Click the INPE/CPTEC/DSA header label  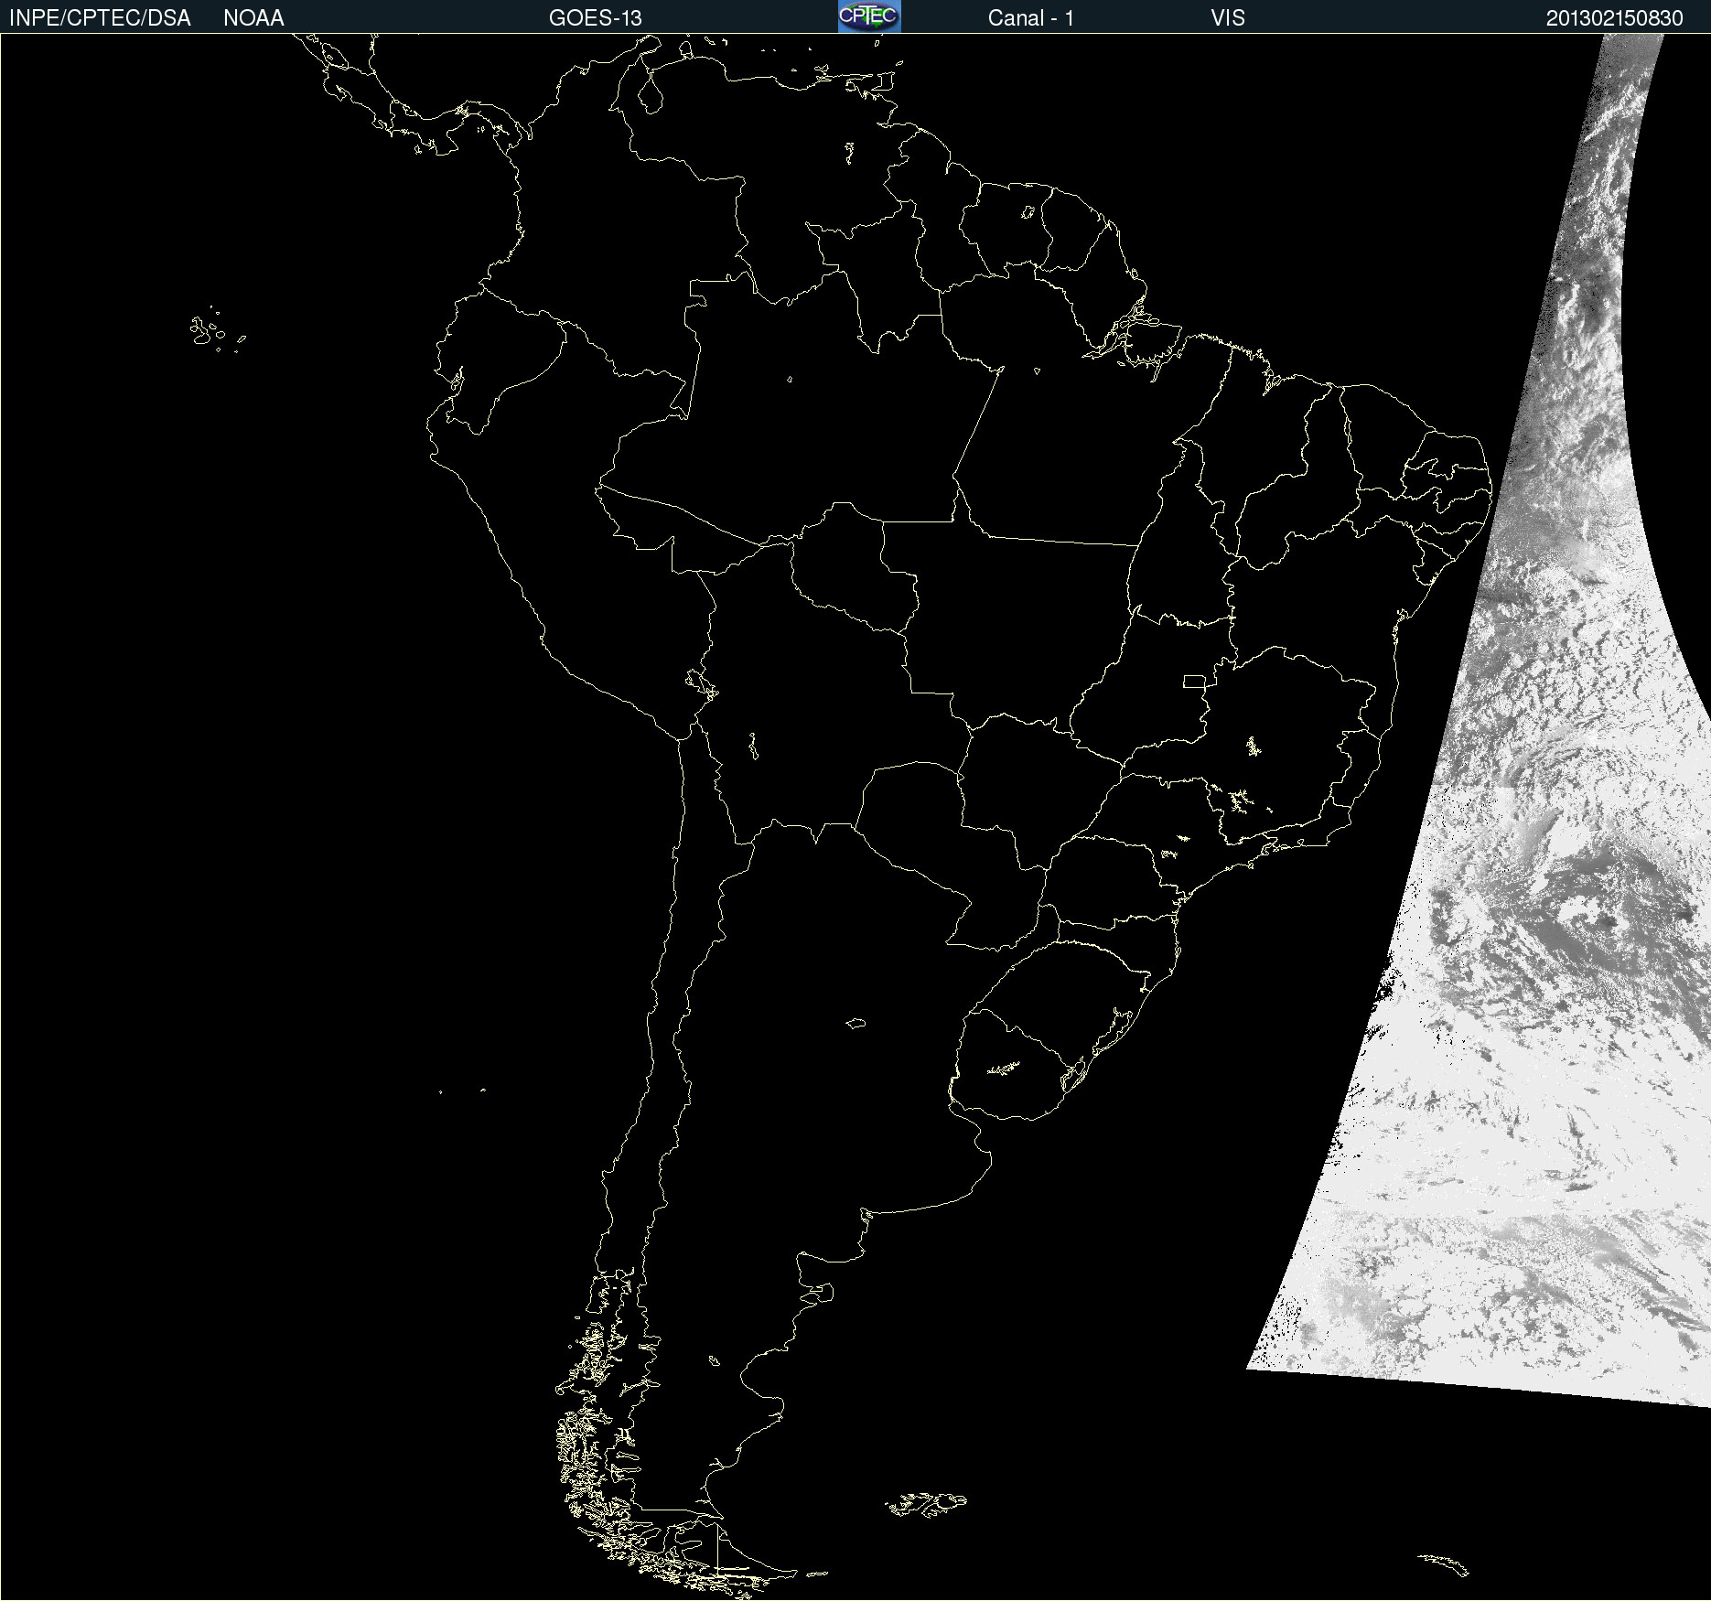100,18
